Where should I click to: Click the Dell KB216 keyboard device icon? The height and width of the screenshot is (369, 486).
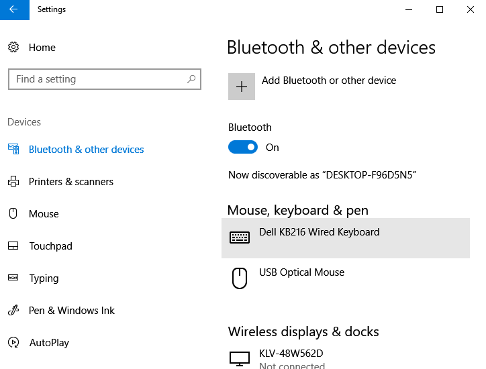click(x=240, y=238)
